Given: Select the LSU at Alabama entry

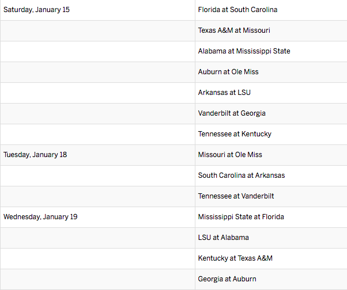Looking at the screenshot, I should click(x=223, y=238).
